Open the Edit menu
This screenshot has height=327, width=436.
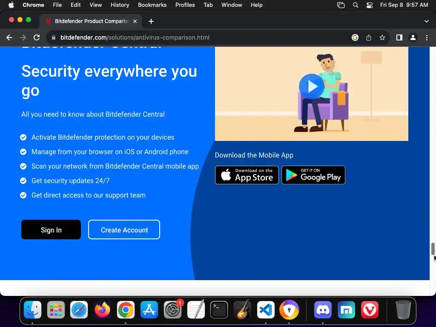click(75, 5)
